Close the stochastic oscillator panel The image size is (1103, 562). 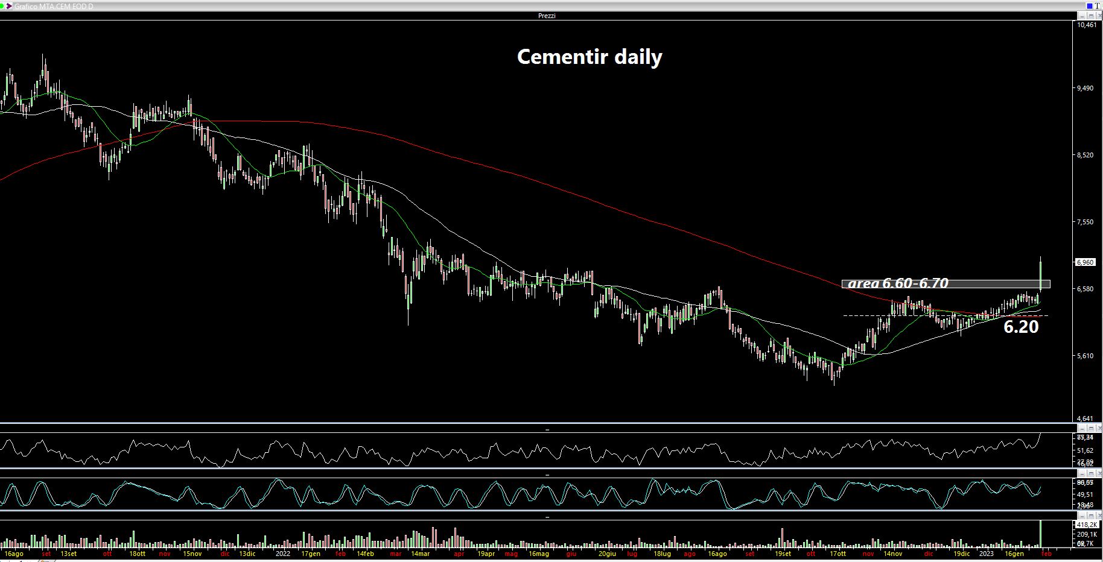(x=1099, y=473)
